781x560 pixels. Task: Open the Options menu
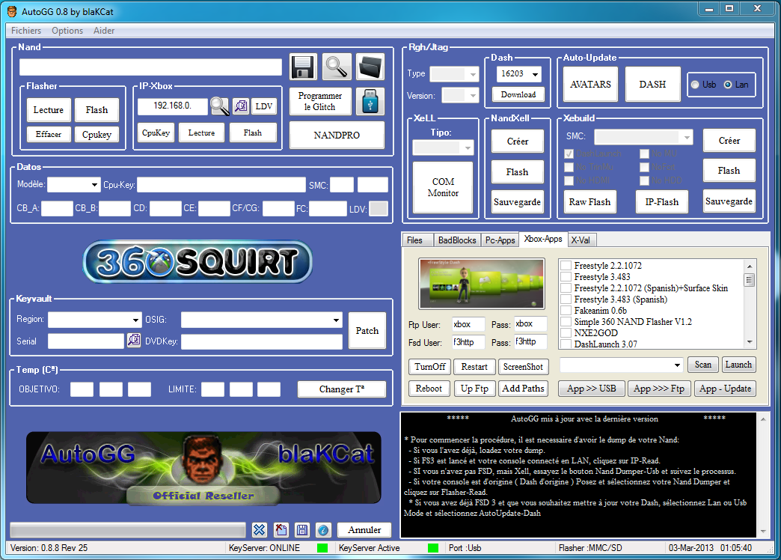(x=67, y=31)
